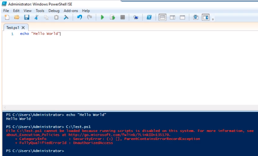The height and width of the screenshot is (156, 258).
Task: Launch PowerShell.exe from toolbar
Action: click(149, 18)
